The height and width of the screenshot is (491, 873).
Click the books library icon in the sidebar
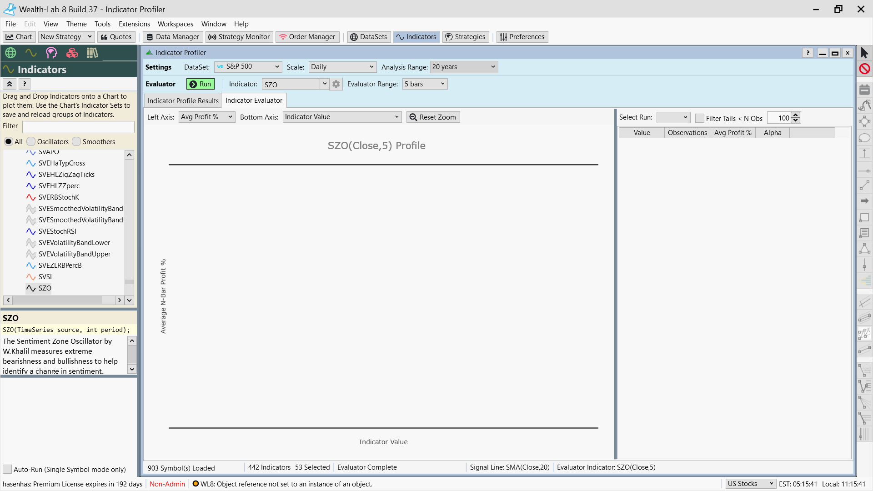92,53
